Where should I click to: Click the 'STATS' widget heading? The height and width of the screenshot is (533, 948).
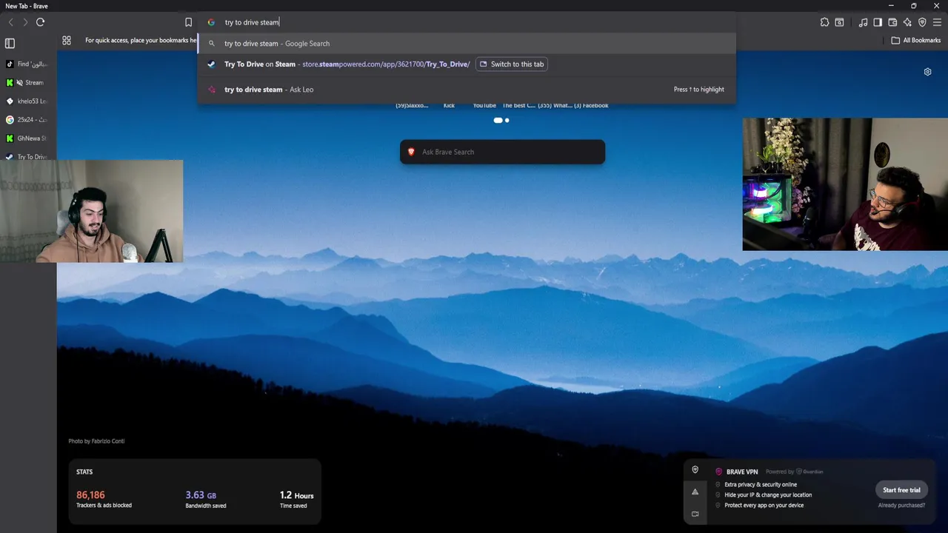coord(84,472)
